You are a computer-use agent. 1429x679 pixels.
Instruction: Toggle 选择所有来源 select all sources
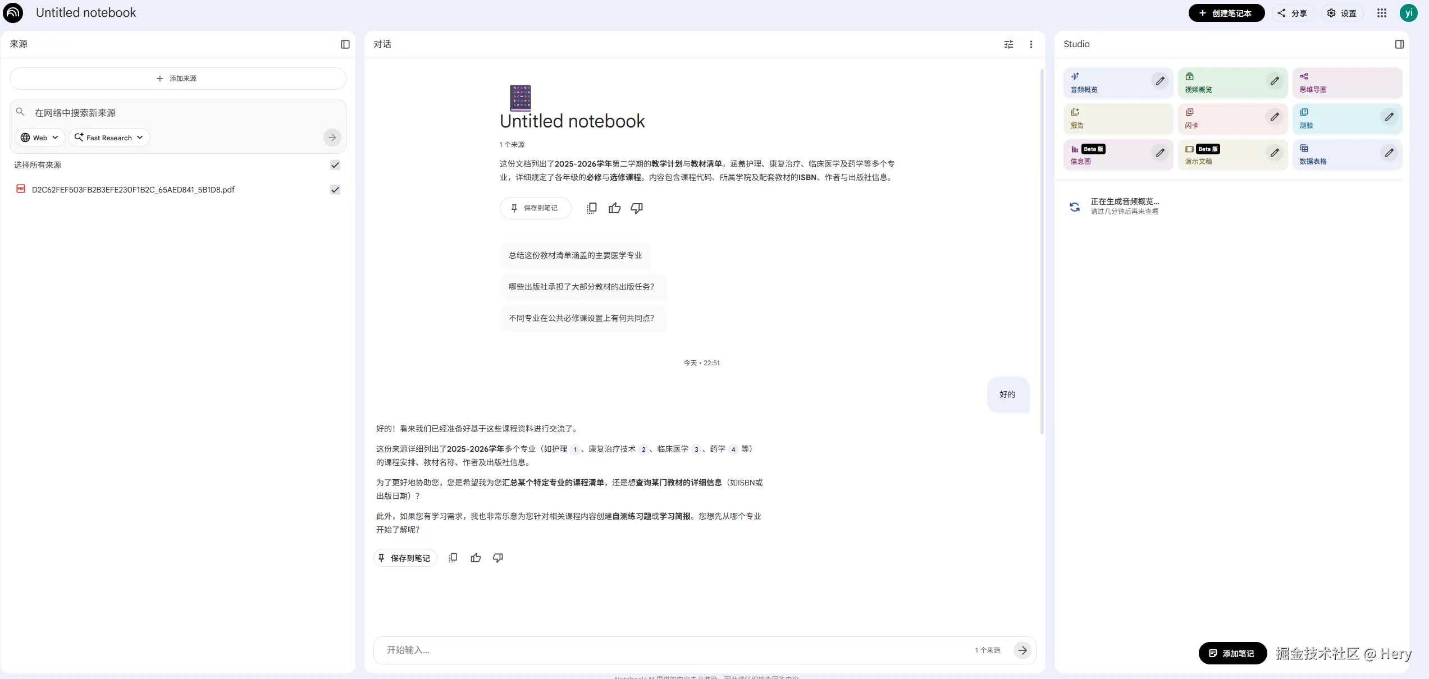[x=335, y=164]
